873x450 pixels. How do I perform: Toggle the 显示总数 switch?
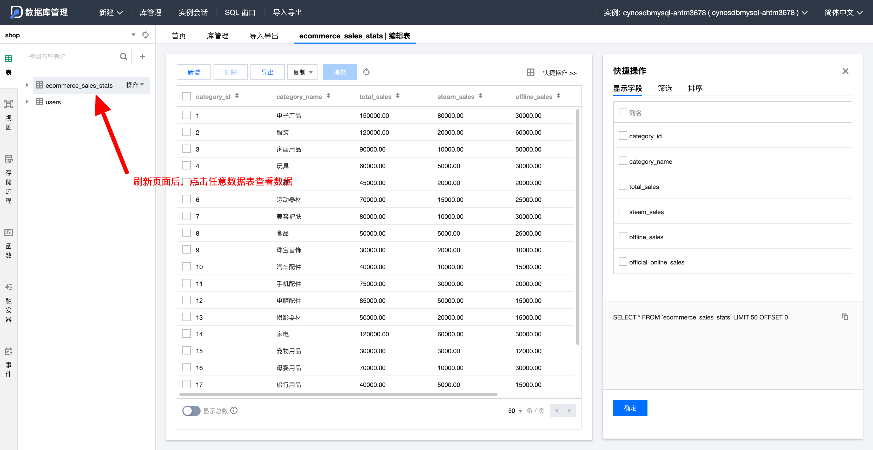(191, 411)
